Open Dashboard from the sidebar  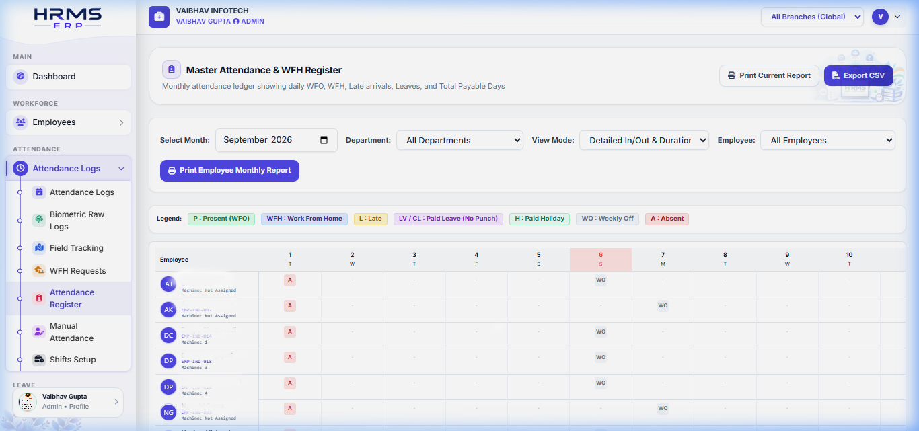click(x=68, y=77)
